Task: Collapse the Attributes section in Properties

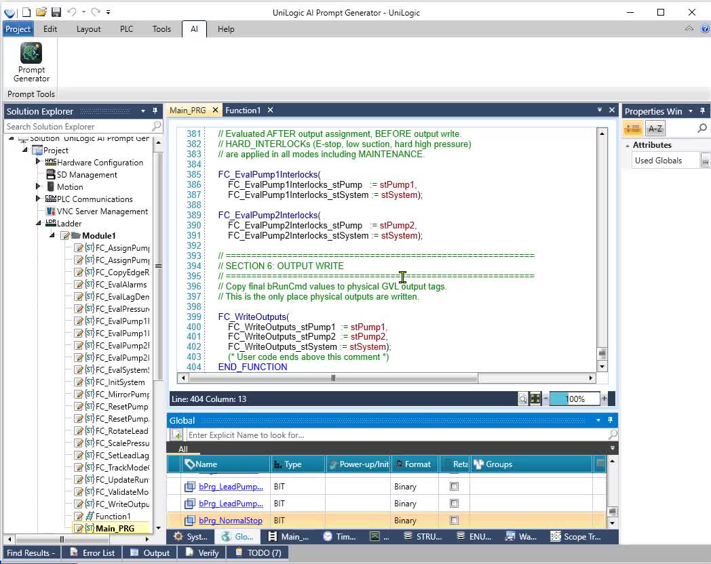Action: point(628,146)
